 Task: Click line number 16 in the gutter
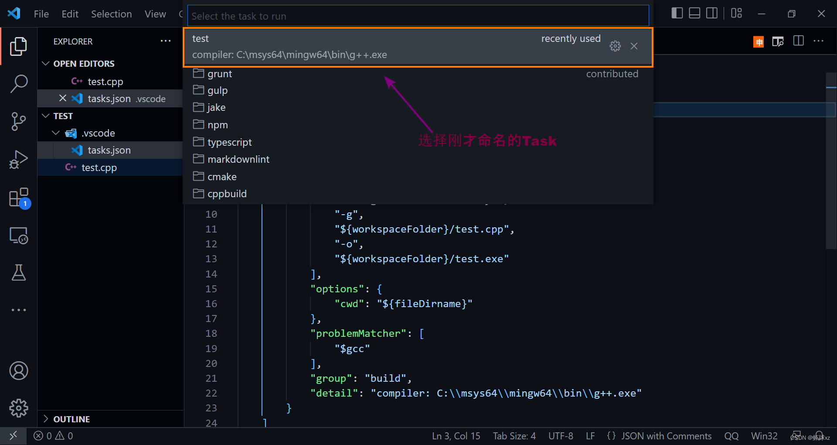coord(211,304)
